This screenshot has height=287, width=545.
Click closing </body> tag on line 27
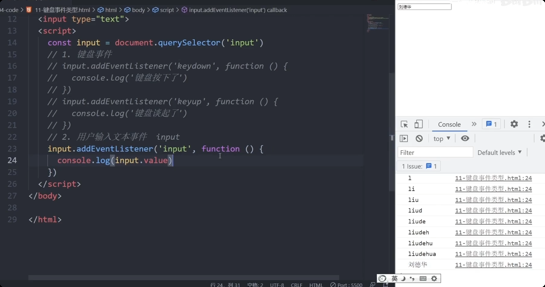click(x=45, y=196)
